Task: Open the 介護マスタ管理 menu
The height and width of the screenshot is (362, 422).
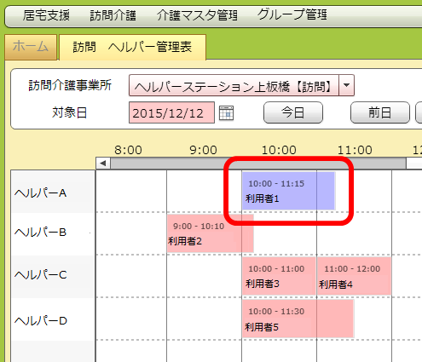Action: tap(197, 15)
